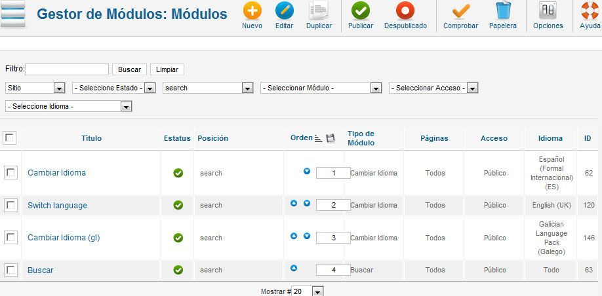Check the Switch language row checkbox
This screenshot has width=602, height=296.
coord(10,206)
